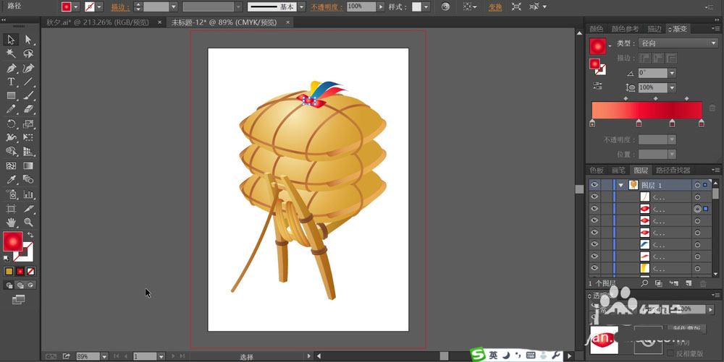The height and width of the screenshot is (362, 724).
Task: Click 描边 link in control bar
Action: 120,7
